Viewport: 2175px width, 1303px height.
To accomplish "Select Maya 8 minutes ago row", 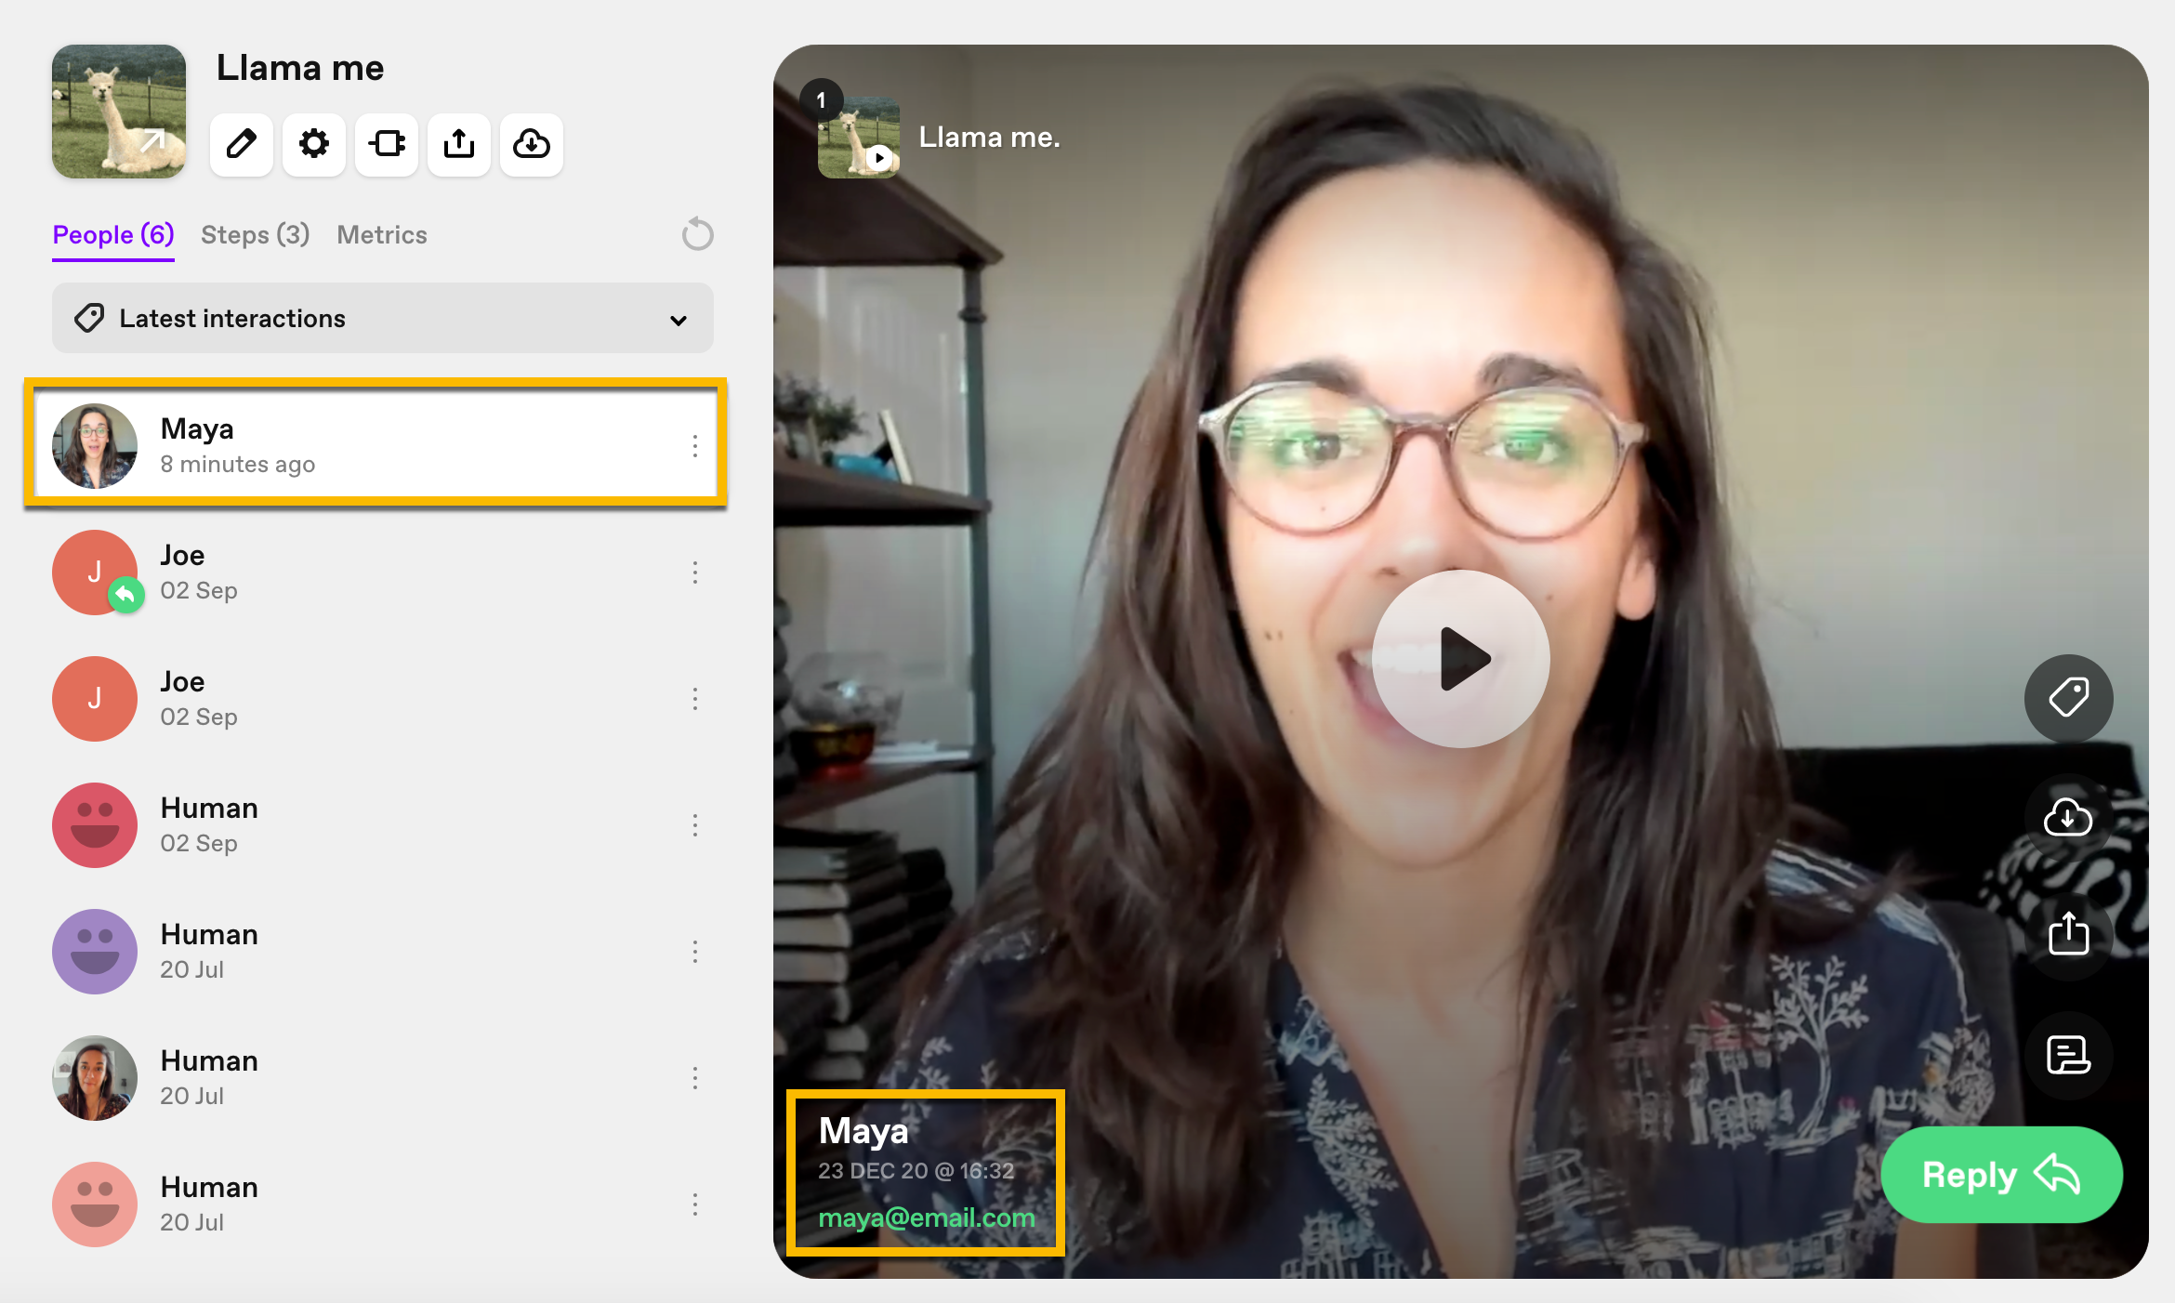I will [x=376, y=446].
